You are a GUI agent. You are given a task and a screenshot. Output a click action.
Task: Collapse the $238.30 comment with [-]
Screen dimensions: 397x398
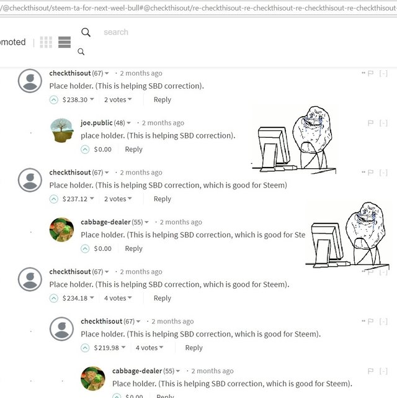pyautogui.click(x=383, y=74)
